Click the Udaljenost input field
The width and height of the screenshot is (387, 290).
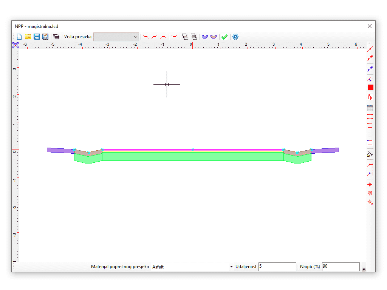point(277,267)
